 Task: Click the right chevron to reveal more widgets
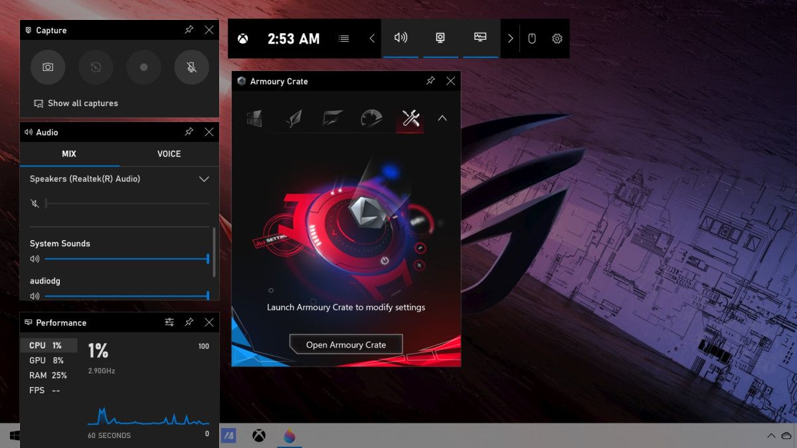pyautogui.click(x=510, y=38)
